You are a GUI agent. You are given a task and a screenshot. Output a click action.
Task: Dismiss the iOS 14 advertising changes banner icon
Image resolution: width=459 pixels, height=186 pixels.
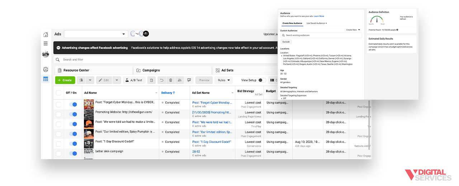58,48
